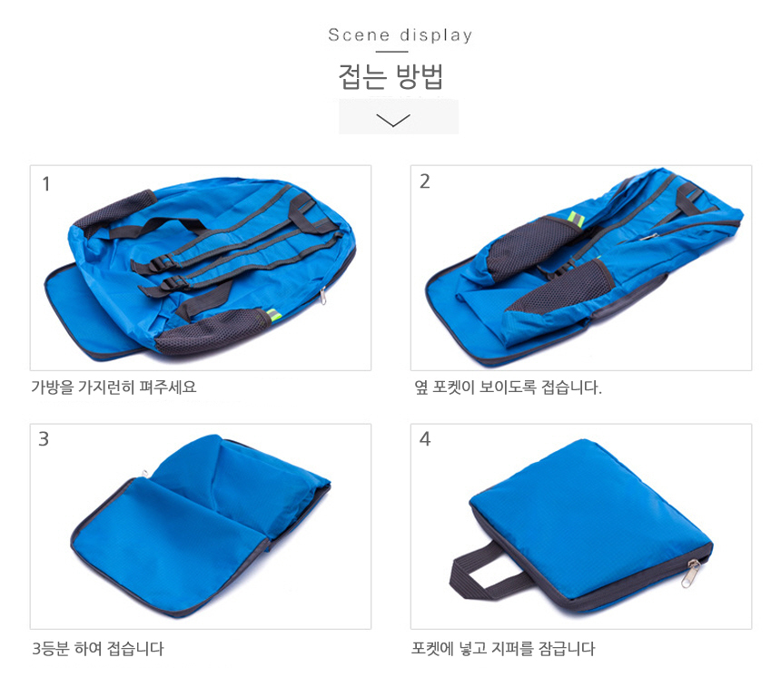Select caption 포켓에 넣고 지퍼를 잠급니다
781x687 pixels.
503,649
